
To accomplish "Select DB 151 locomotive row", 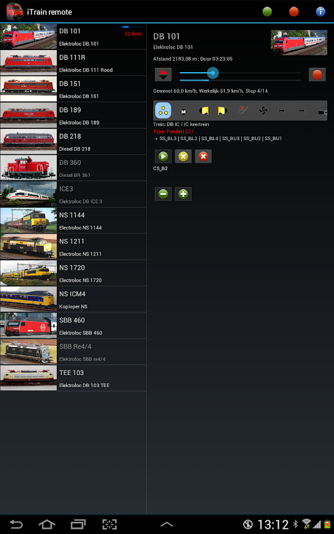I will [73, 89].
